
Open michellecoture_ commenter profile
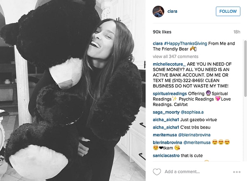169,64
